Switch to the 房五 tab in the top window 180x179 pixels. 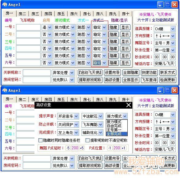(x=61, y=14)
